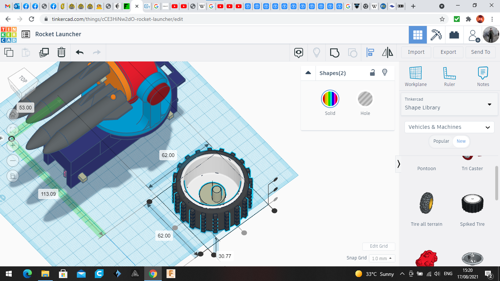
Task: Open File Explorer from the taskbar
Action: [x=45, y=274]
